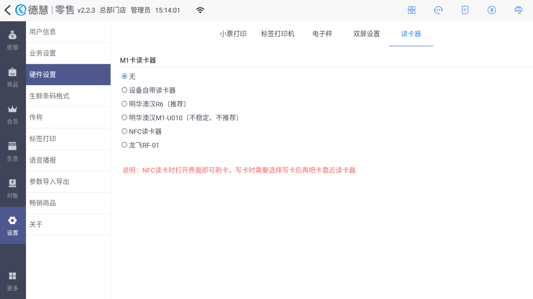Open 生鲜条码格式 settings menu
Screen dimensions: 533x299
click(x=68, y=96)
